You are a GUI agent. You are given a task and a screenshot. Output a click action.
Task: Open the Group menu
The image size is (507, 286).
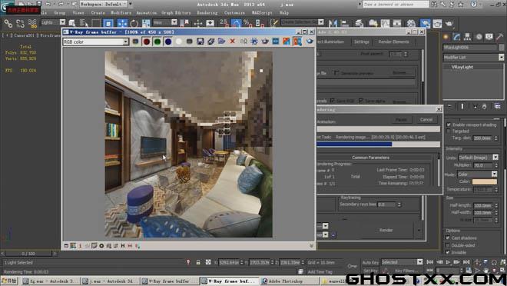(59, 13)
